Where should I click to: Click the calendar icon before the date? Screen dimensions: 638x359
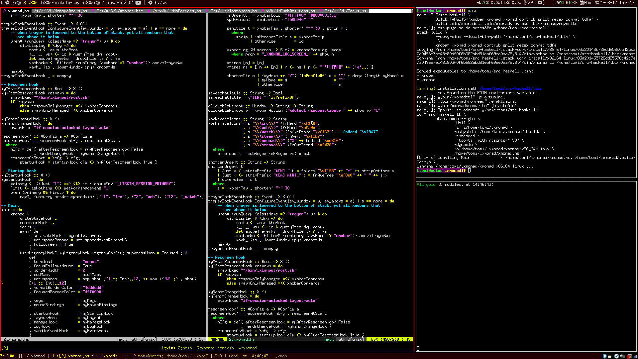coord(582,3)
